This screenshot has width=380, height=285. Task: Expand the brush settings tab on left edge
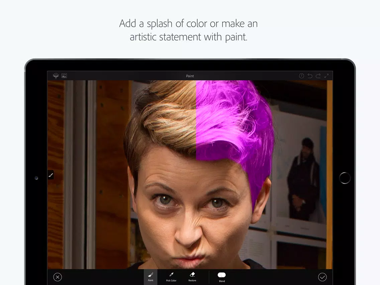click(x=51, y=175)
